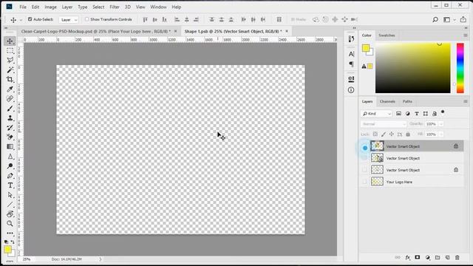Select the Dodge tool
Viewport: 473px width, 266px height.
[x=10, y=166]
